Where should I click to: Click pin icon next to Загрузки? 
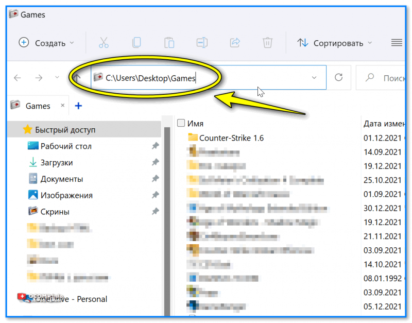156,162
